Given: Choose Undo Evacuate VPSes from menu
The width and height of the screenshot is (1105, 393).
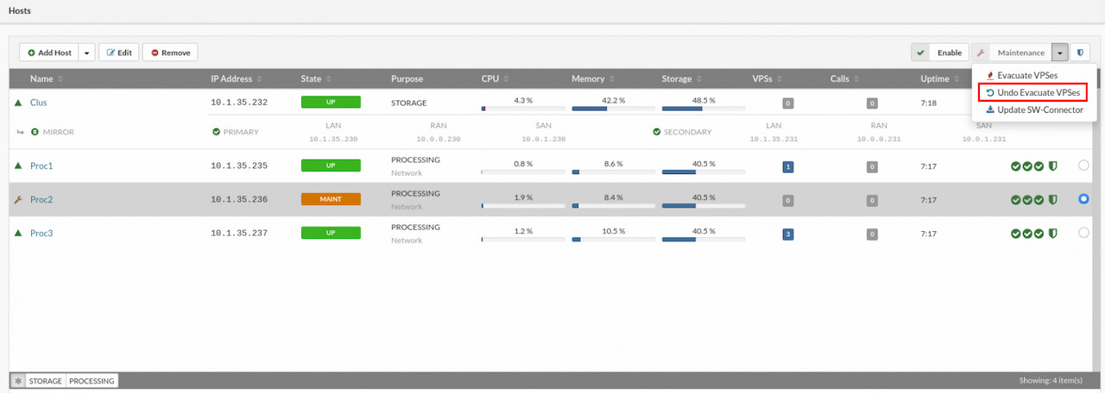Looking at the screenshot, I should (x=1032, y=92).
